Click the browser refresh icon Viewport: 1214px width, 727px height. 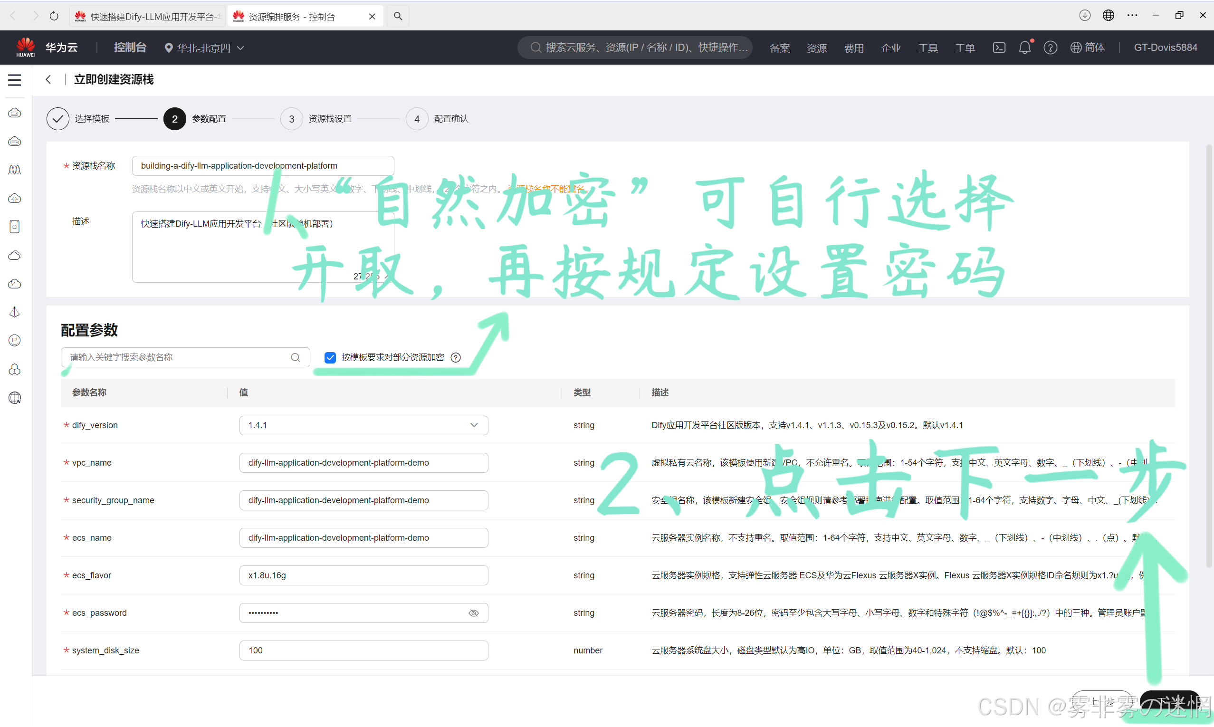pos(54,16)
